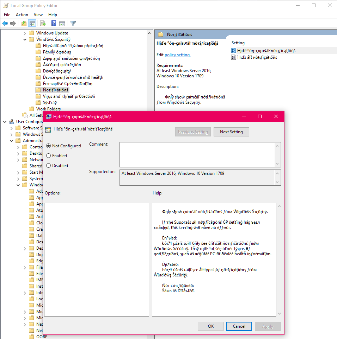Click the Comment box scroll-up arrow
337x339 pixels.
tap(277, 146)
